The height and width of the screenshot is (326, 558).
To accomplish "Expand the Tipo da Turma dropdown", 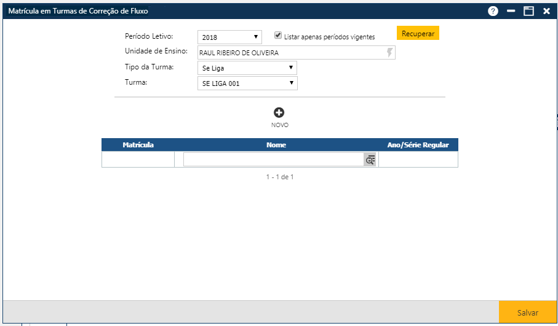I will (x=247, y=68).
